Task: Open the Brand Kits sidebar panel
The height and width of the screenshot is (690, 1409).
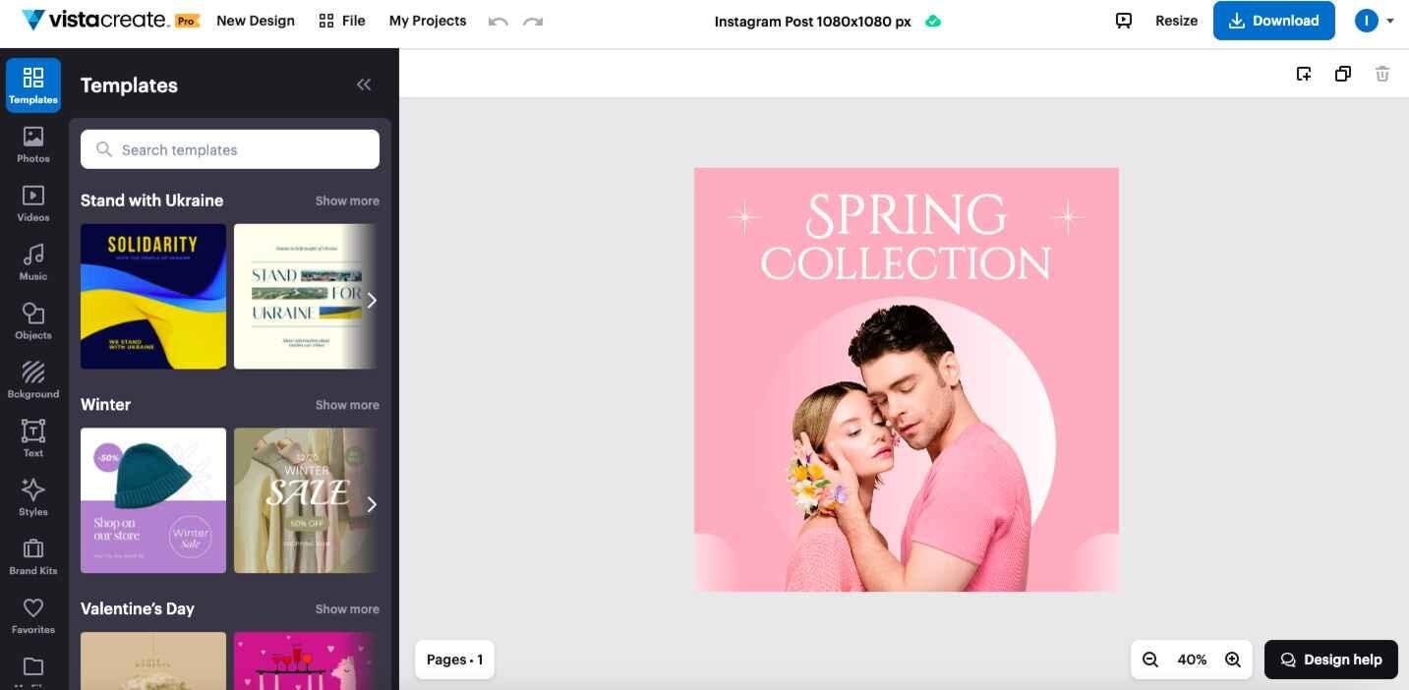Action: 33,557
